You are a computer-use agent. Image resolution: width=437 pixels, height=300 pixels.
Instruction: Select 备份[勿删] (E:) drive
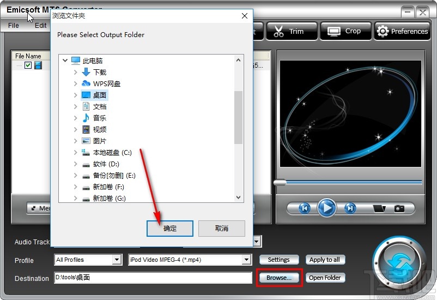[109, 175]
